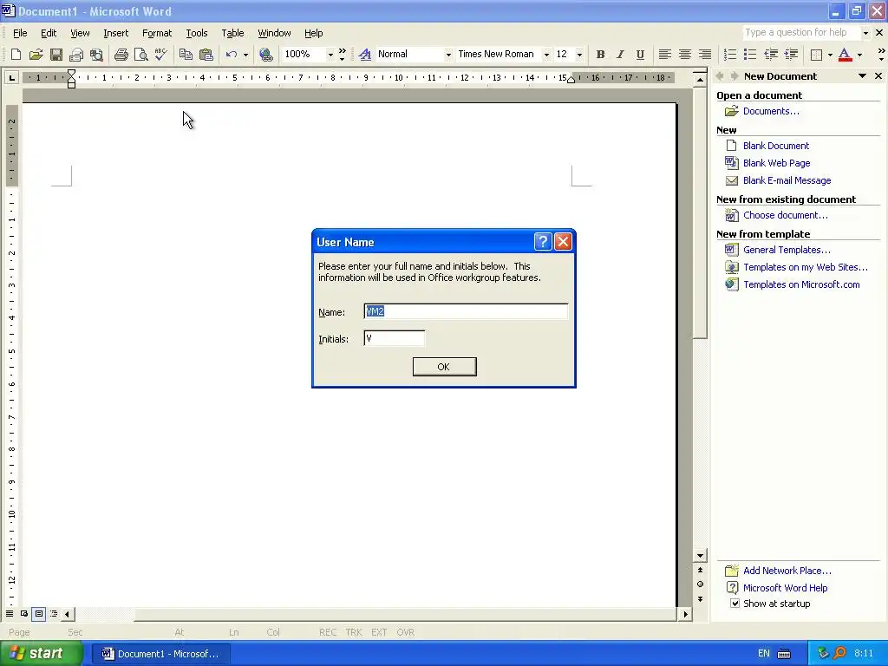
Task: Click Blank Web Page link
Action: [776, 163]
